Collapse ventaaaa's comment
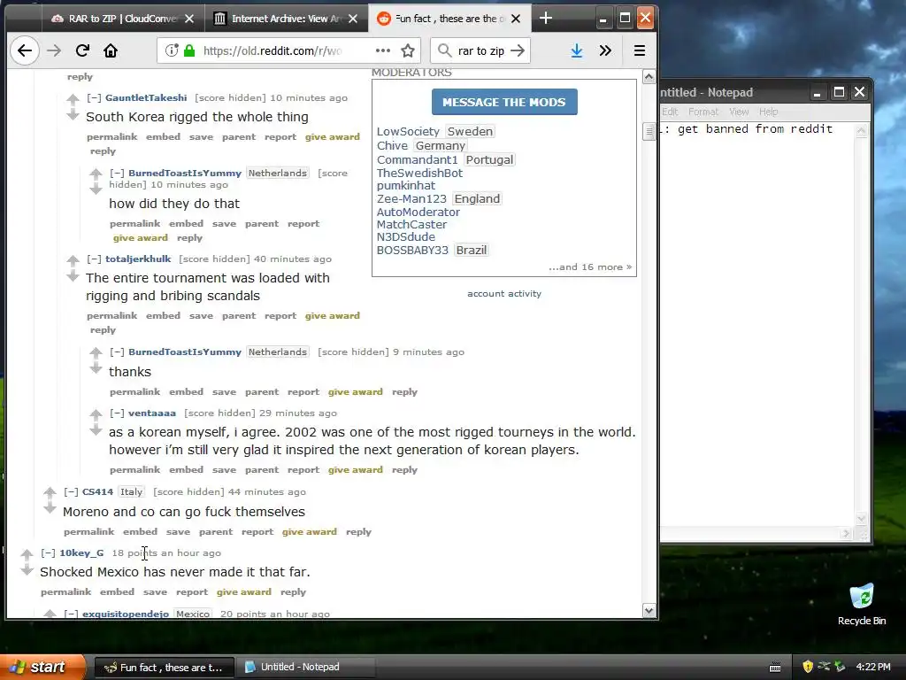Screen dimensions: 906x680 tap(118, 413)
